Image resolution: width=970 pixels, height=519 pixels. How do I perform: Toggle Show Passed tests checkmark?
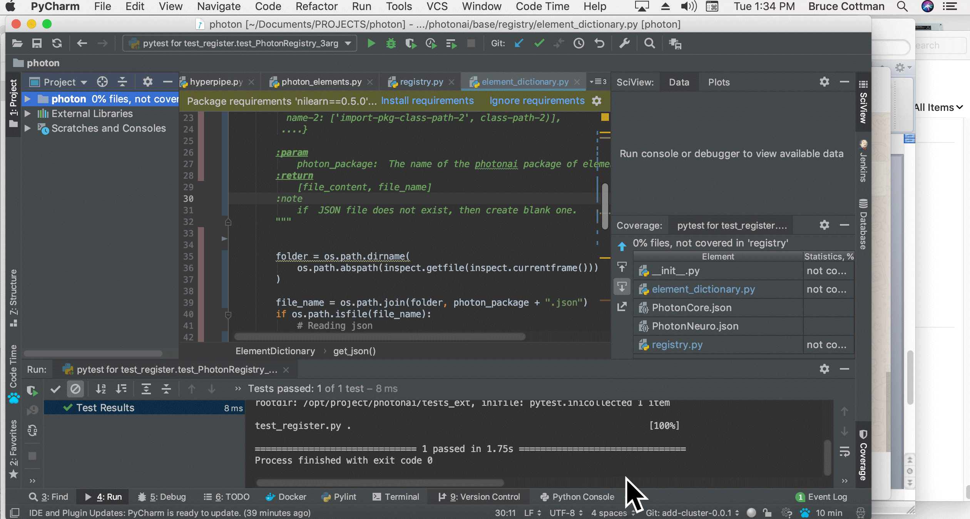click(55, 389)
